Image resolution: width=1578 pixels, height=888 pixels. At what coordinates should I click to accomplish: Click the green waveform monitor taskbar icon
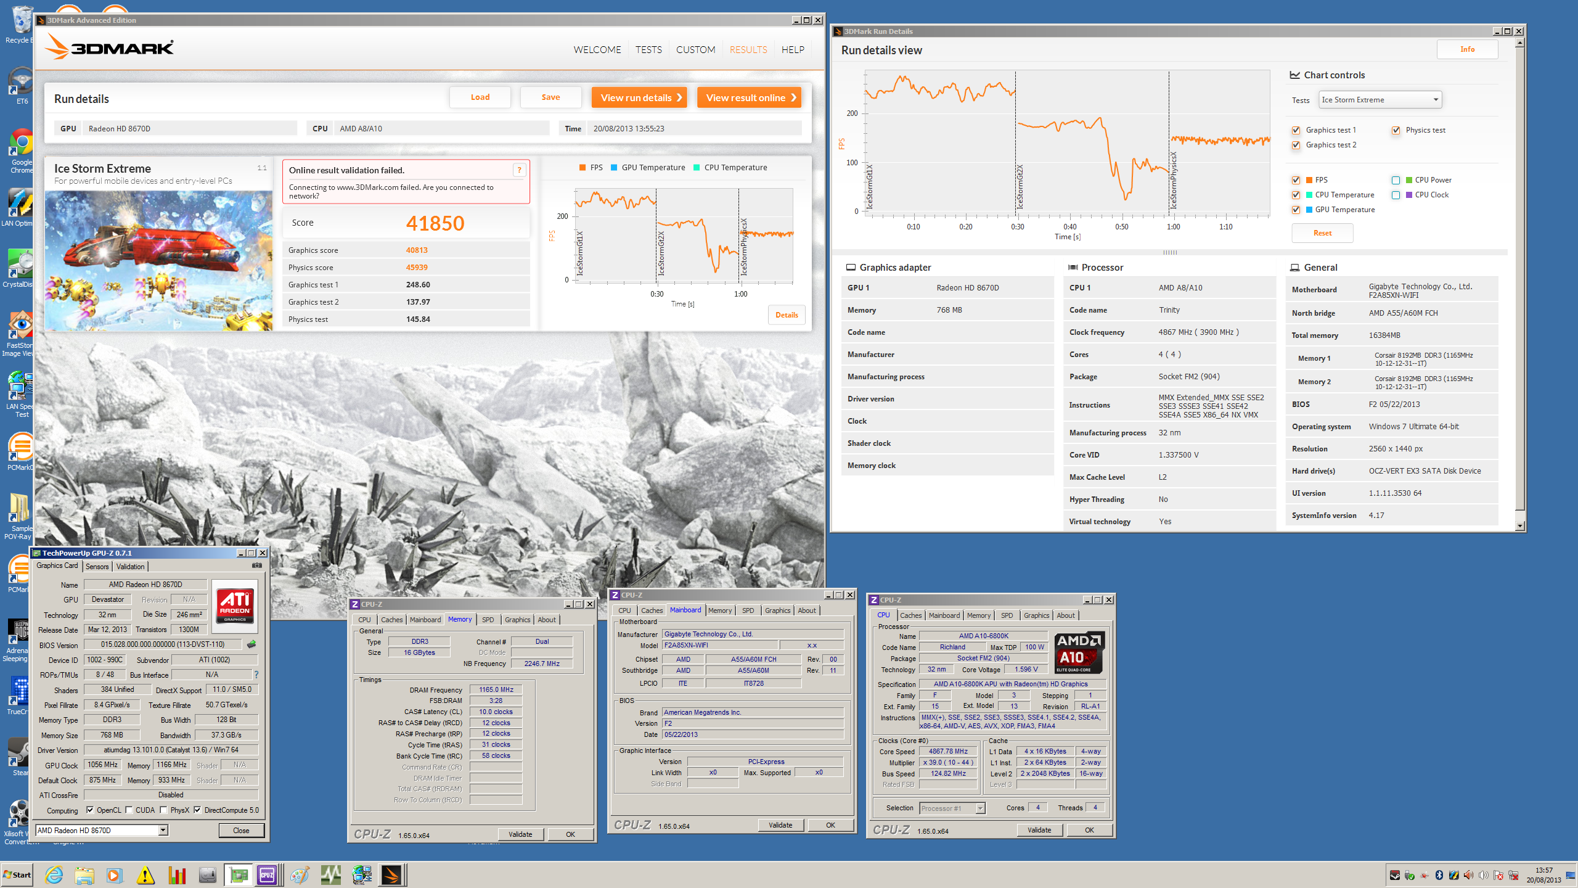coord(331,875)
